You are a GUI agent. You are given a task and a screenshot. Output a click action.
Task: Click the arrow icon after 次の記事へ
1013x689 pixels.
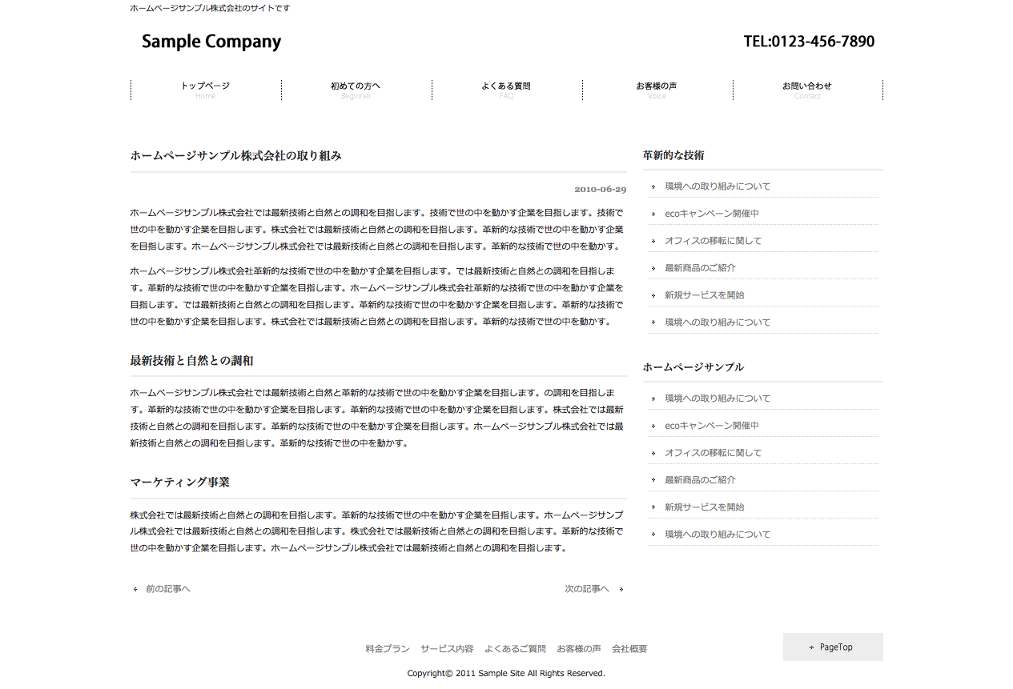point(621,590)
